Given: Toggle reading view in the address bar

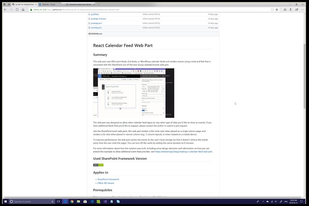Looking at the screenshot, I should point(272,10).
